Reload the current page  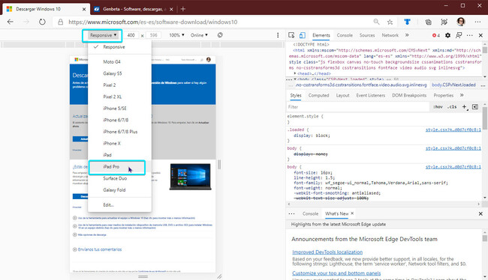[x=42, y=22]
